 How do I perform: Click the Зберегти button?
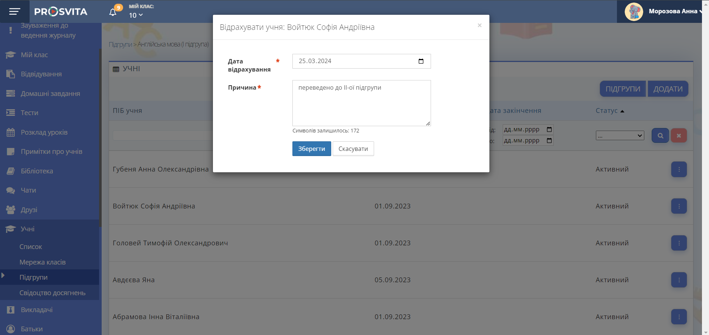(x=311, y=149)
